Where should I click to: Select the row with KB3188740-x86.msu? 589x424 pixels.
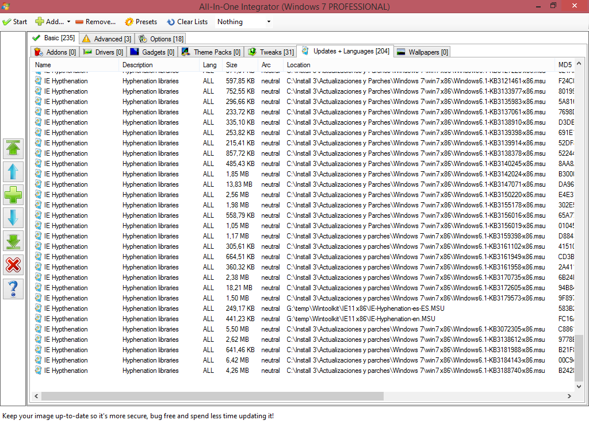(303, 371)
